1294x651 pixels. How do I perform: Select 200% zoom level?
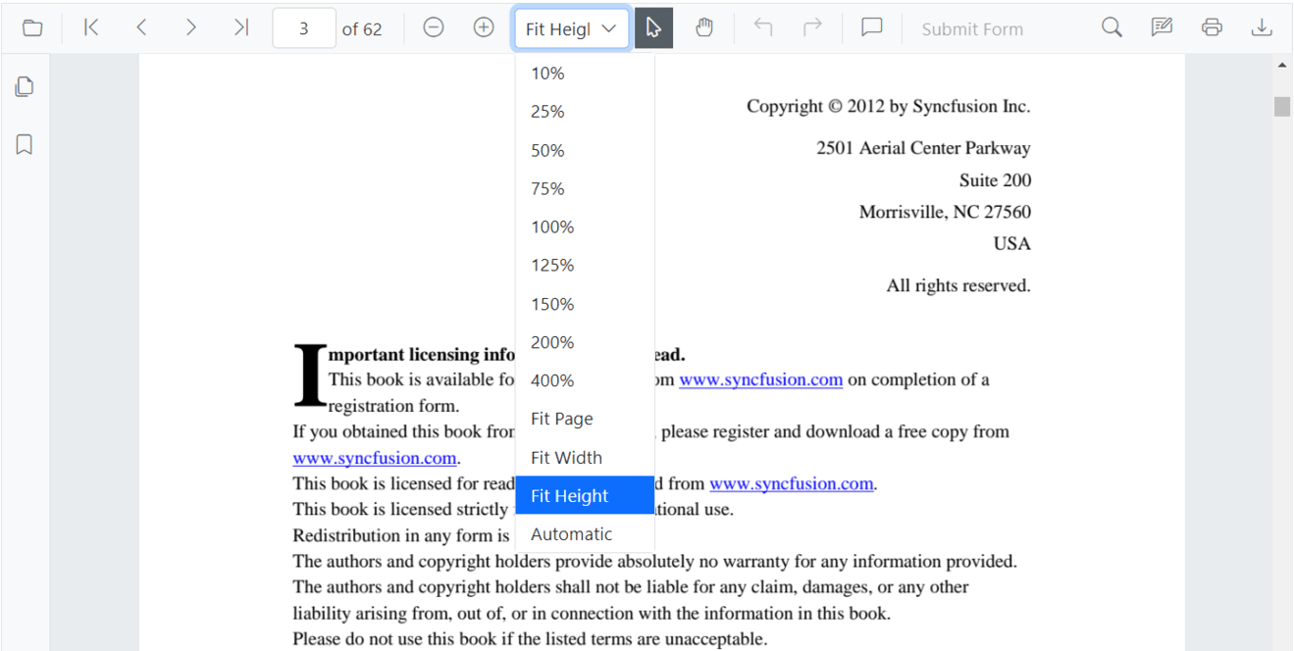(585, 342)
